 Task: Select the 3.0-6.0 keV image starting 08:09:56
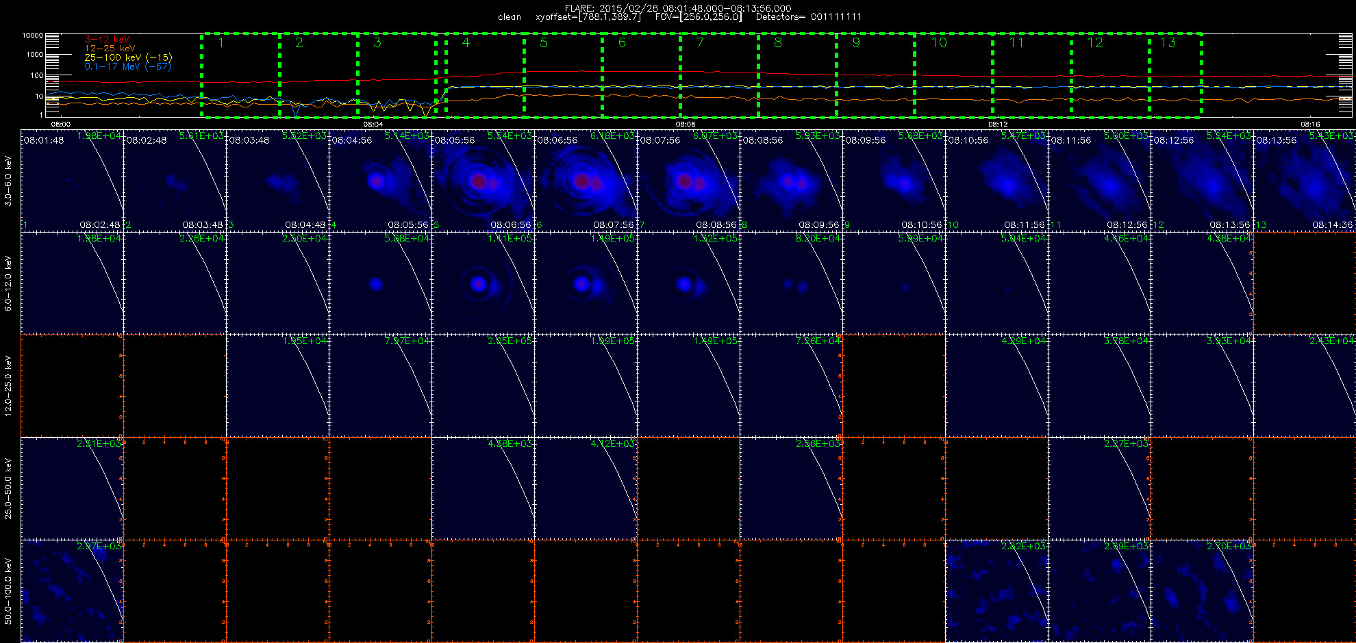(894, 181)
